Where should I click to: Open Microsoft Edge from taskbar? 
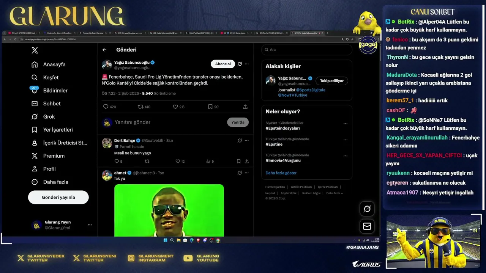[192, 240]
